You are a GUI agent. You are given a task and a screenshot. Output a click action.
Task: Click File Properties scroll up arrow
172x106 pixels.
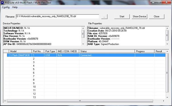point(167,28)
